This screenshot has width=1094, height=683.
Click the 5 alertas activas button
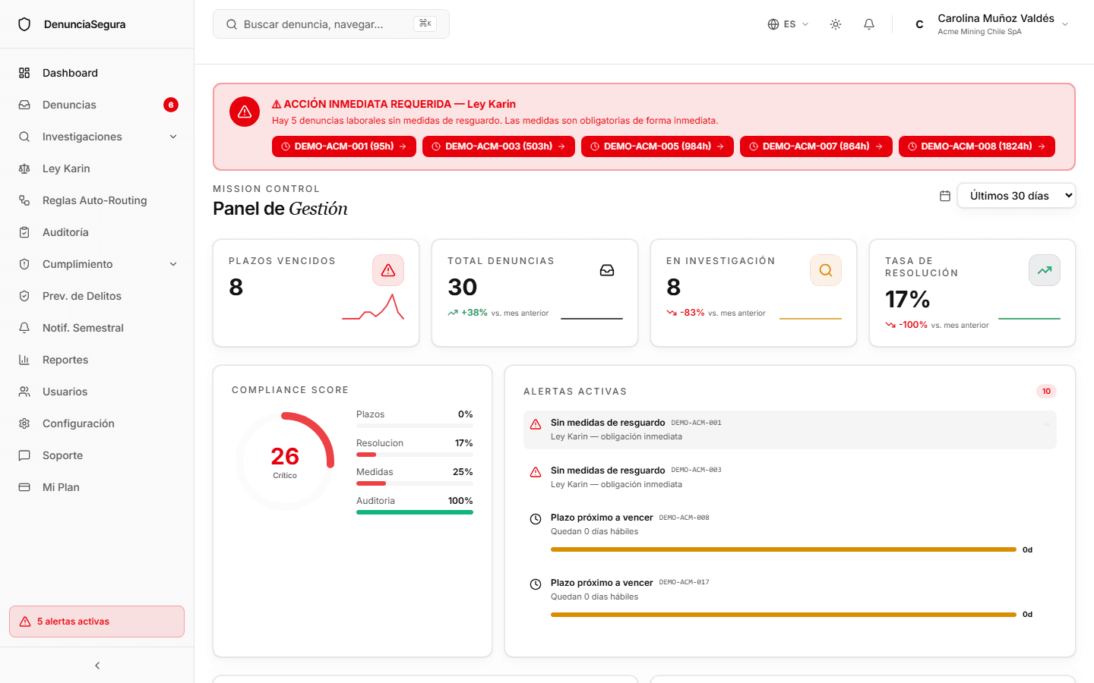click(97, 622)
